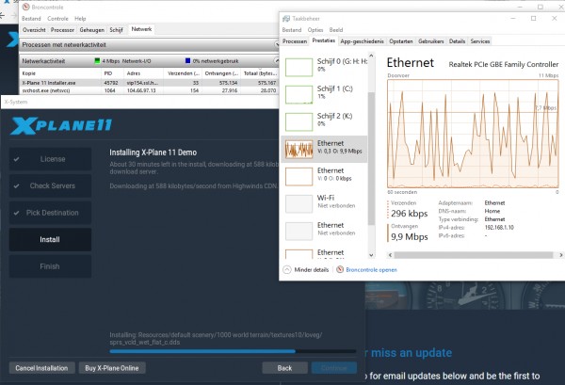The height and width of the screenshot is (385, 565).
Task: Click the Cancel Installation button
Action: click(x=41, y=368)
